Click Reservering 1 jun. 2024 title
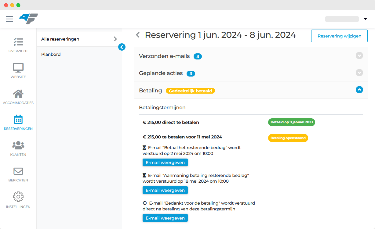The height and width of the screenshot is (229, 375). coord(220,35)
